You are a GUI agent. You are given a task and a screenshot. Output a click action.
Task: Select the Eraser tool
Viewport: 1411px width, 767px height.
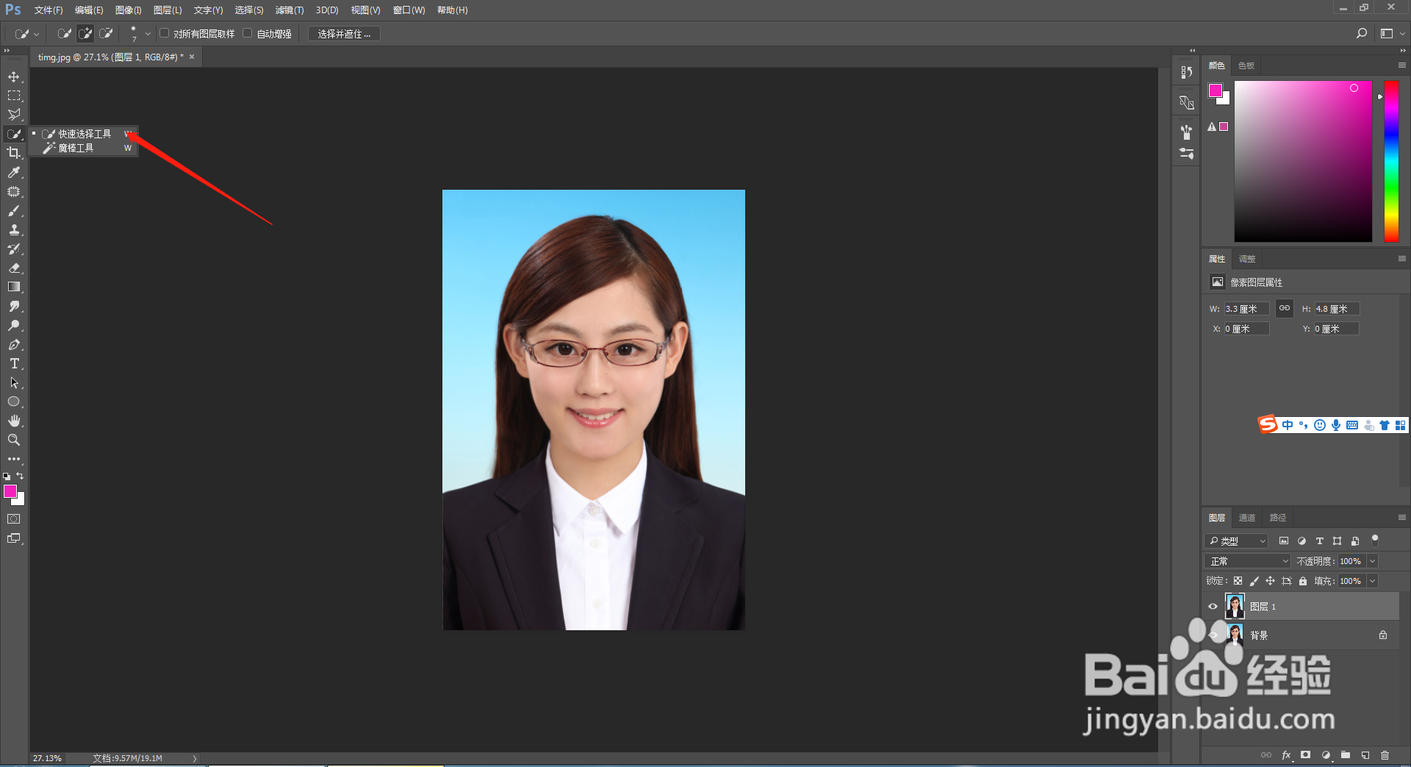click(x=14, y=268)
